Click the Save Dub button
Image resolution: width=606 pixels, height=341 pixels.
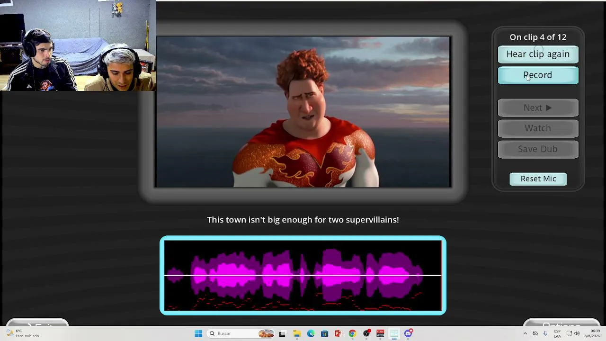538,149
